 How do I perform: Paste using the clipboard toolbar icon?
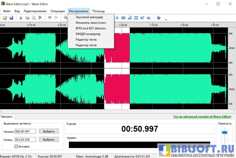coord(34,18)
